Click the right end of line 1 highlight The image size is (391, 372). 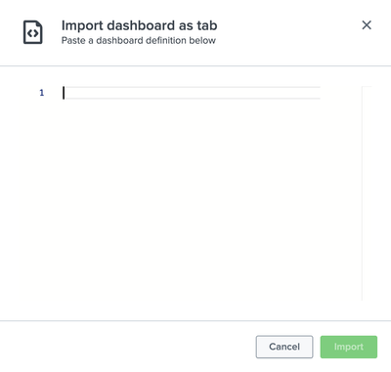click(316, 93)
